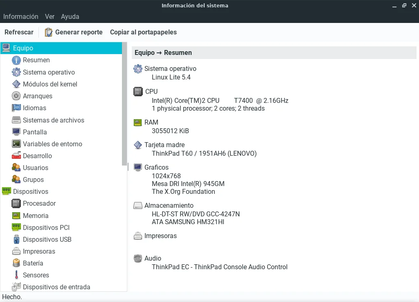Click the pane divider handle beside the sidebar
The image size is (419, 302).
pos(128,167)
